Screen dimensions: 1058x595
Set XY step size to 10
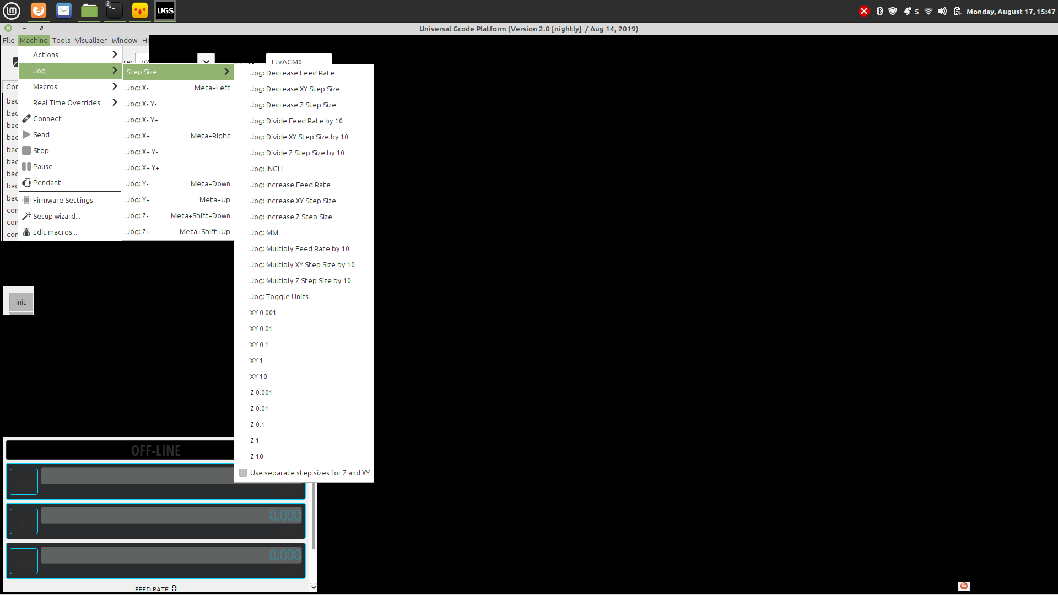click(304, 376)
